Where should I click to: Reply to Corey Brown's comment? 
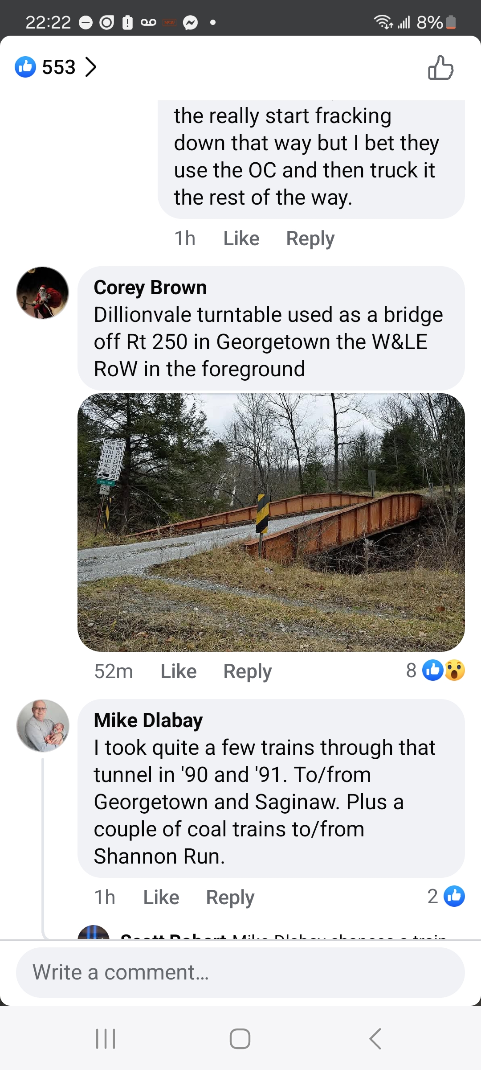tap(247, 671)
